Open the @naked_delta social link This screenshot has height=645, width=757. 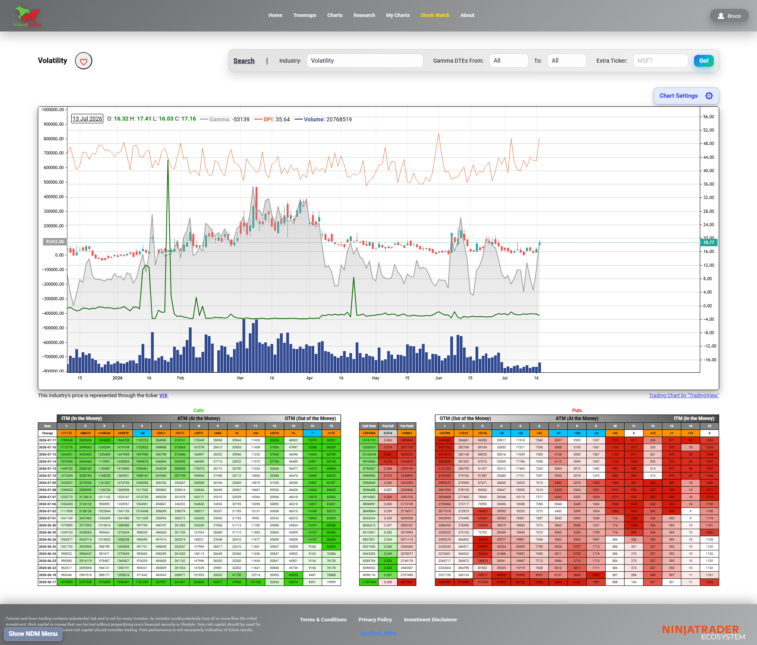[x=378, y=633]
